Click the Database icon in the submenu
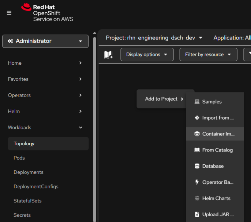251x222 pixels. [197, 166]
